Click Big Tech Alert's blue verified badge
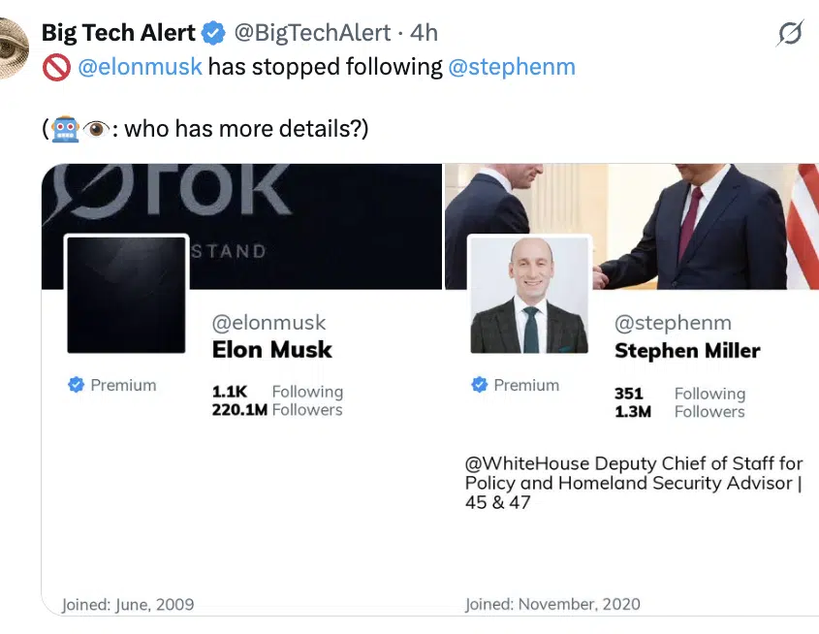Image resolution: width=819 pixels, height=634 pixels. coord(213,33)
